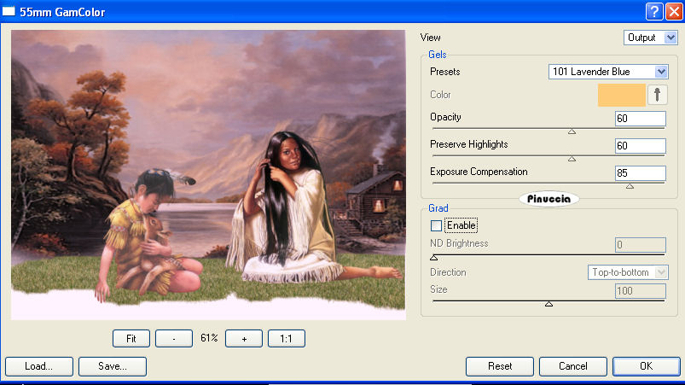This screenshot has height=385, width=685.
Task: Click the Opacity slider handle
Action: [572, 131]
